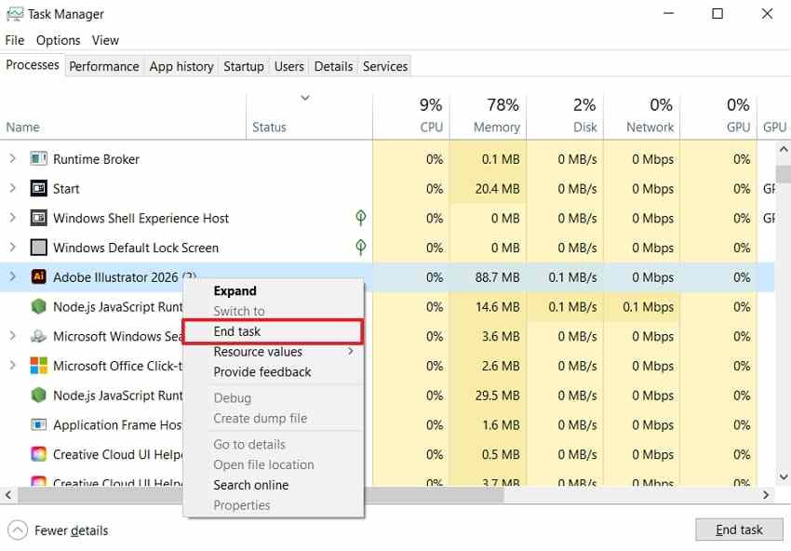Open the File menu
Image resolution: width=791 pixels, height=551 pixels.
pos(15,40)
